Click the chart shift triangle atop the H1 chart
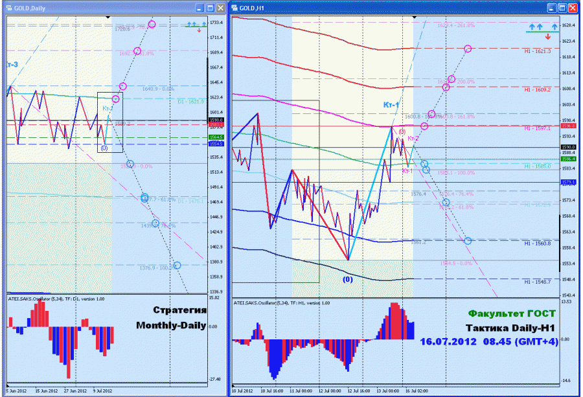583x397 pixels. coord(415,17)
